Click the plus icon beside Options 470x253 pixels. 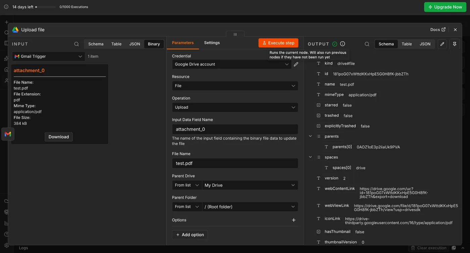click(x=294, y=220)
